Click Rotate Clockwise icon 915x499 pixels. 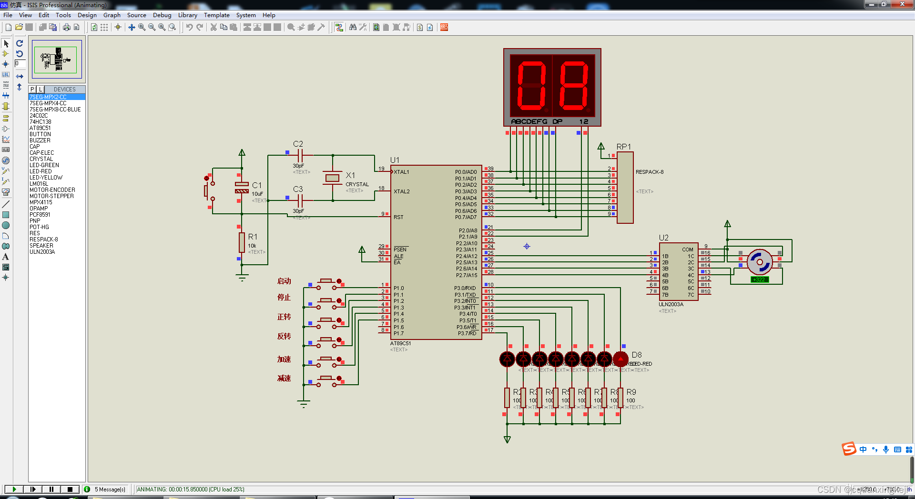tap(20, 43)
